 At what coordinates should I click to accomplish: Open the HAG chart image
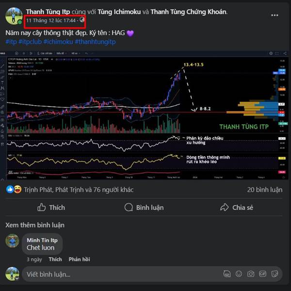tap(144, 115)
